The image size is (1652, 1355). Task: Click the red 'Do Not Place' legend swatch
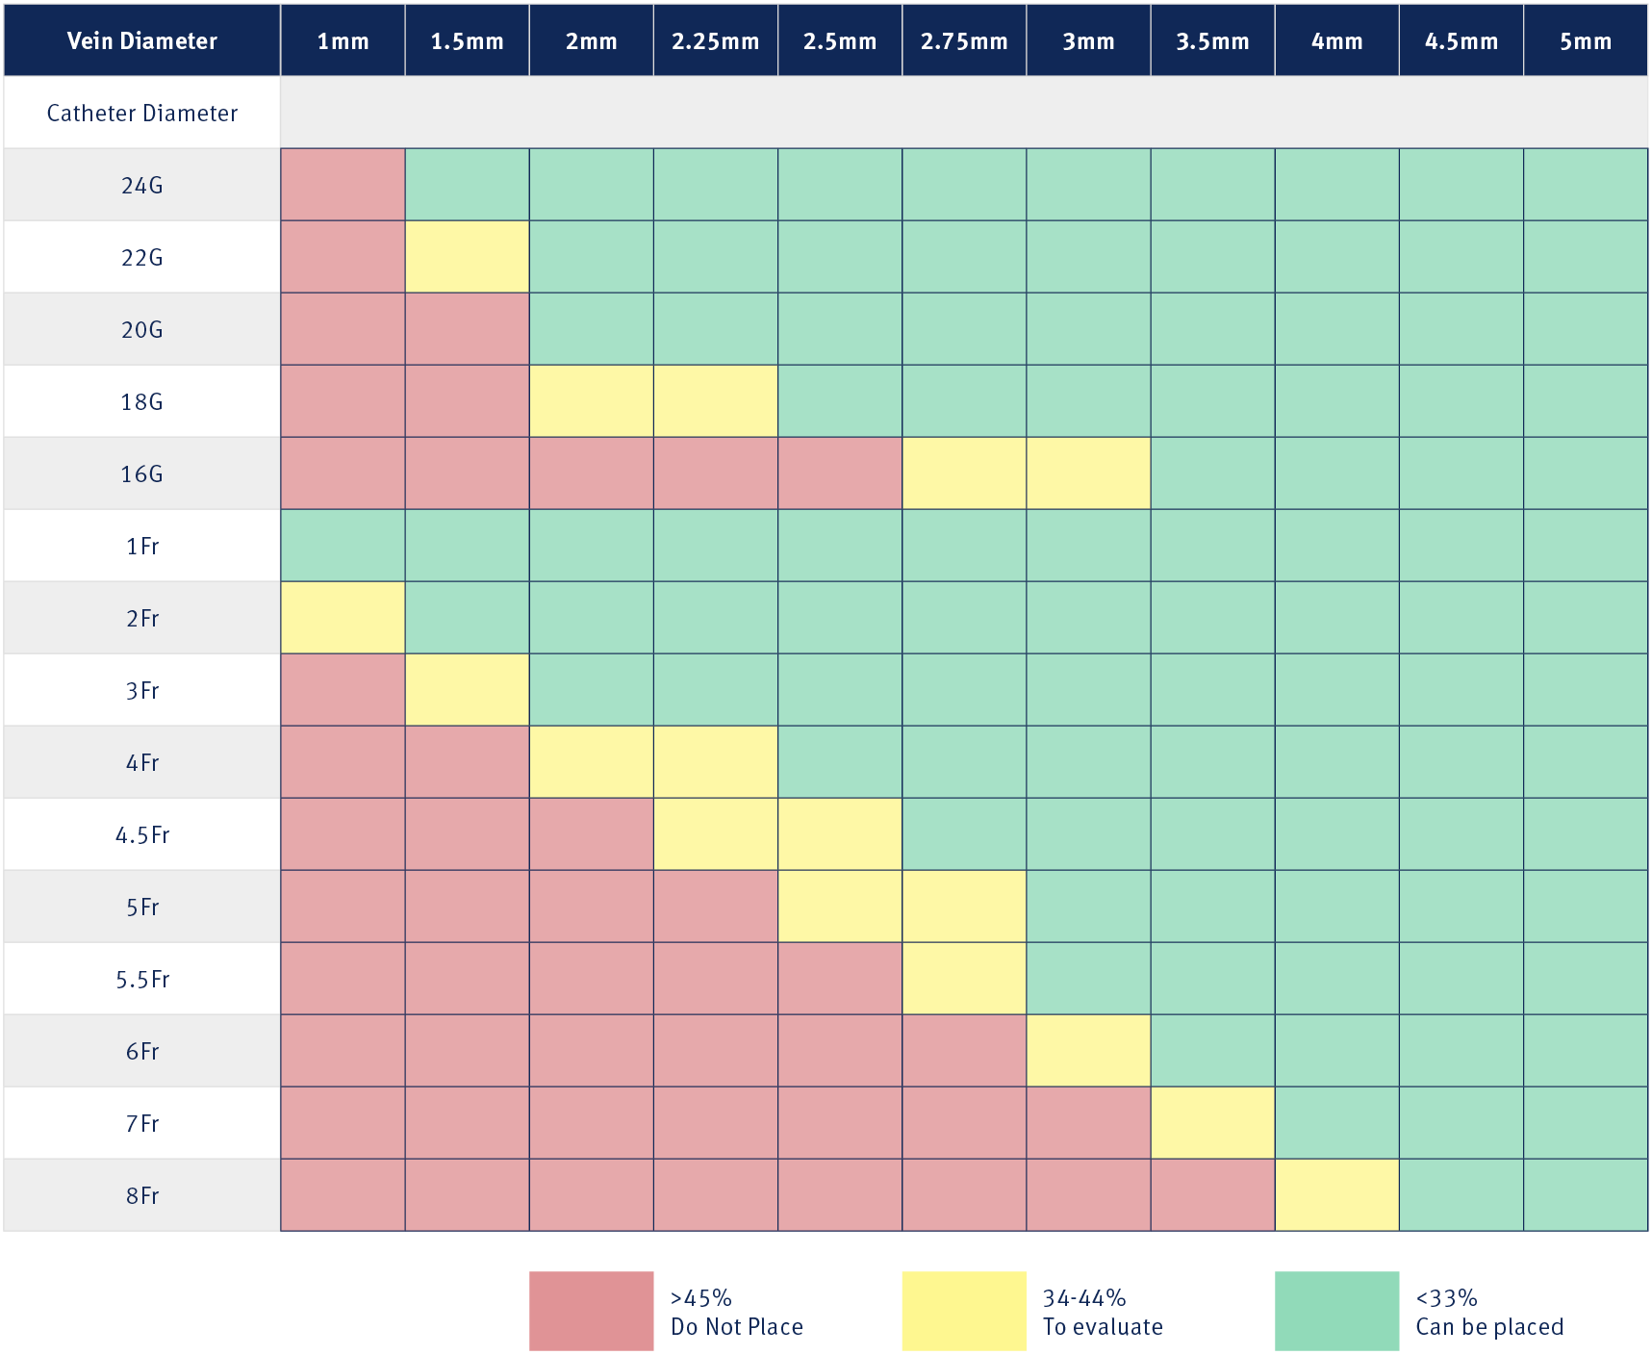591,1311
